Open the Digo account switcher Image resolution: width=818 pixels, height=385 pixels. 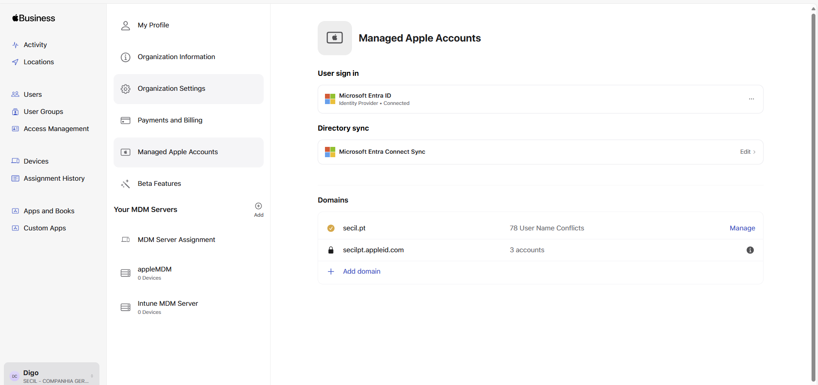[51, 376]
